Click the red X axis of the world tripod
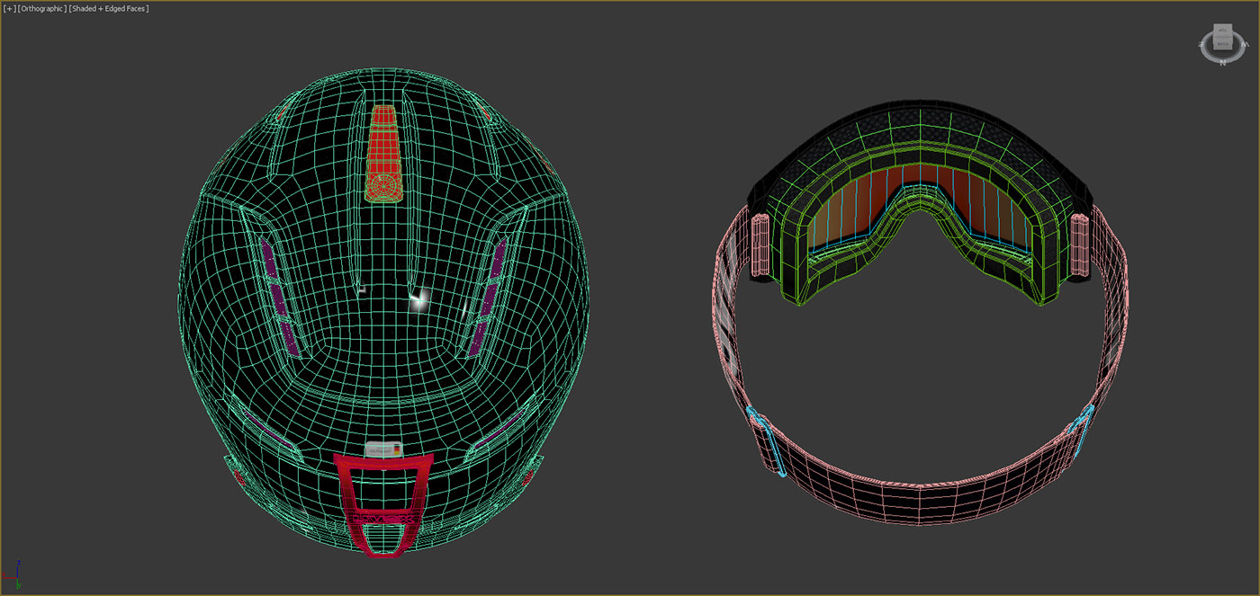 click(8, 578)
